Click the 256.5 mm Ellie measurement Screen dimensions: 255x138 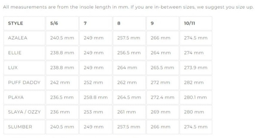[x=129, y=53]
